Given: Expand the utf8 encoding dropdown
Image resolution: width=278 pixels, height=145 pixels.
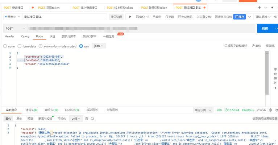Looking at the screenshot, I should [x=76, y=119].
